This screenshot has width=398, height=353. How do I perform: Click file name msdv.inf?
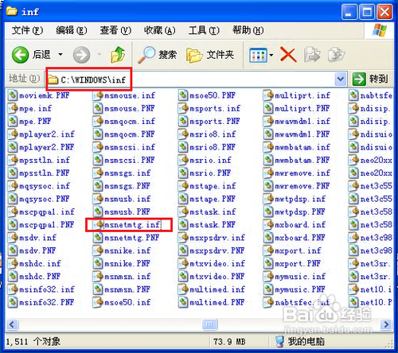point(37,238)
